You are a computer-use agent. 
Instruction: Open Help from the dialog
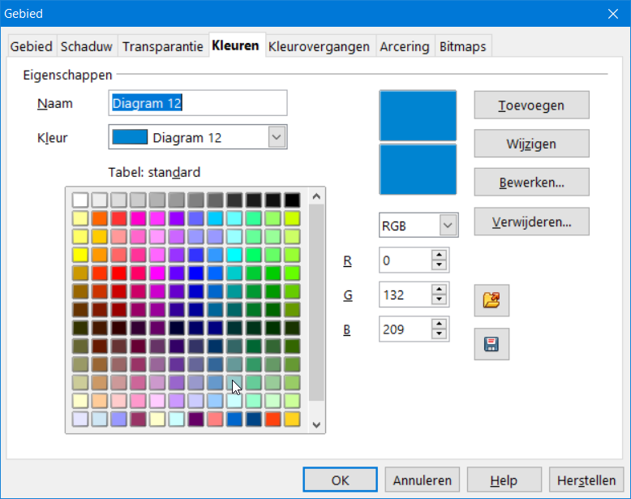click(504, 480)
